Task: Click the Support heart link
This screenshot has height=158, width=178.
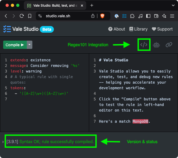Action: [x=162, y=29]
